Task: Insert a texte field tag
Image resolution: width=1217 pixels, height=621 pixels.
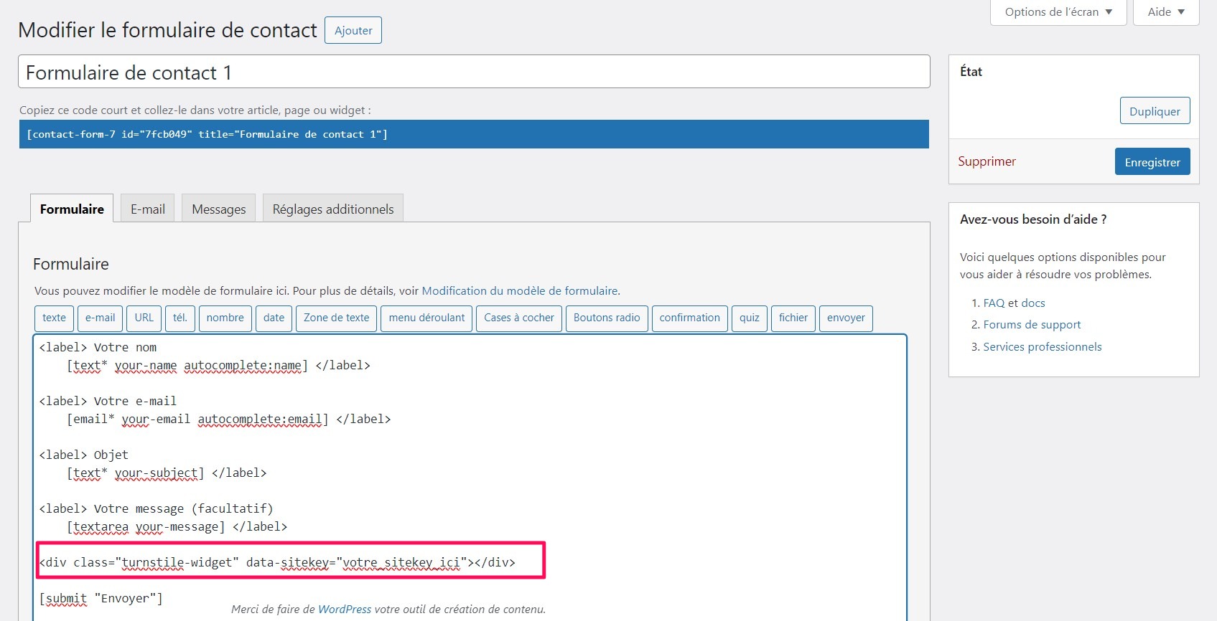Action: pyautogui.click(x=54, y=318)
